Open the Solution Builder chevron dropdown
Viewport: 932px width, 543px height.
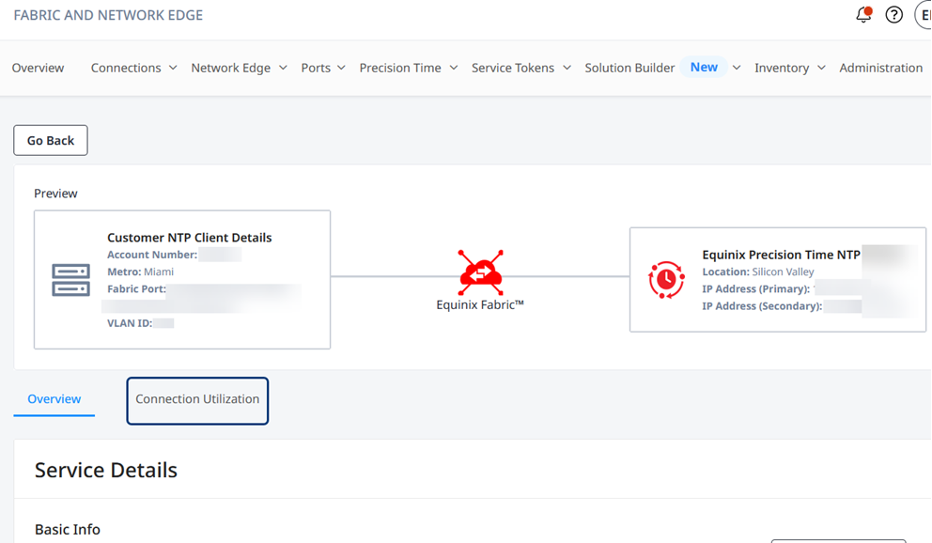(x=737, y=68)
